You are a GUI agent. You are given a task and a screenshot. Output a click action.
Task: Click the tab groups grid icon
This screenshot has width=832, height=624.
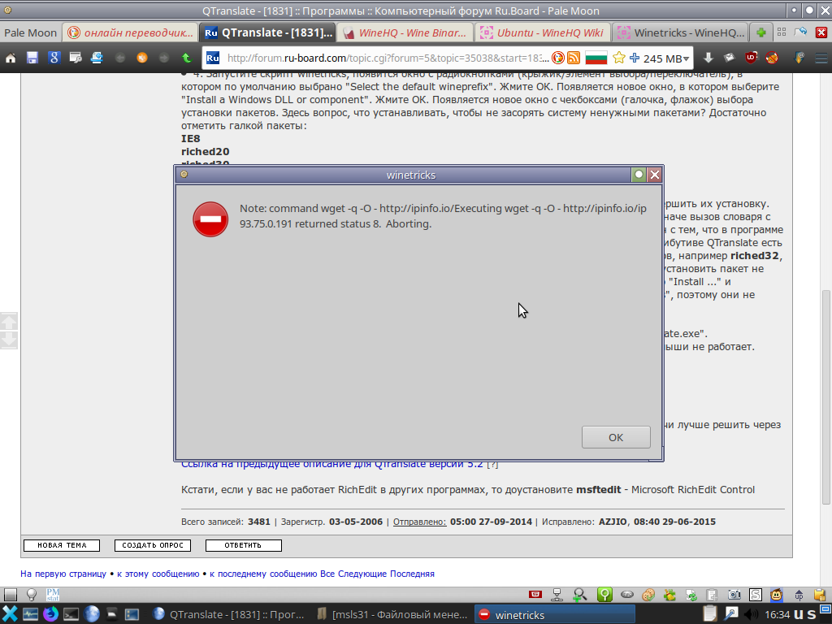(782, 32)
